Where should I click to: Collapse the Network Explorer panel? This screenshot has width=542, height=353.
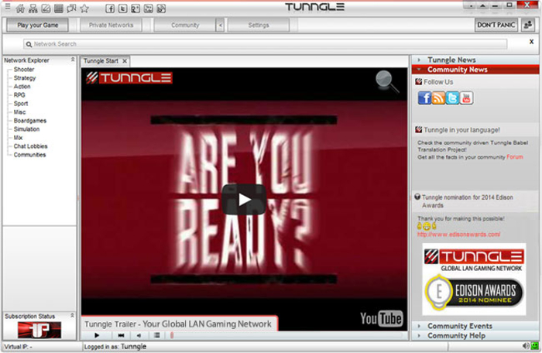click(73, 60)
